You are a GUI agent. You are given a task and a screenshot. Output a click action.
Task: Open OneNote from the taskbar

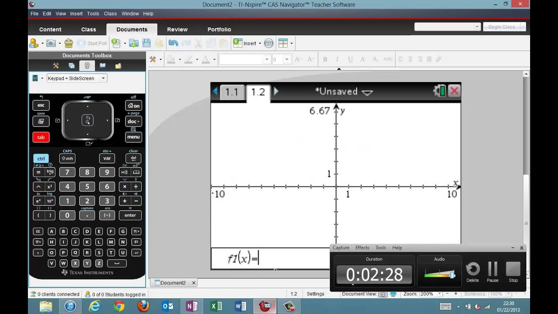[x=192, y=307]
